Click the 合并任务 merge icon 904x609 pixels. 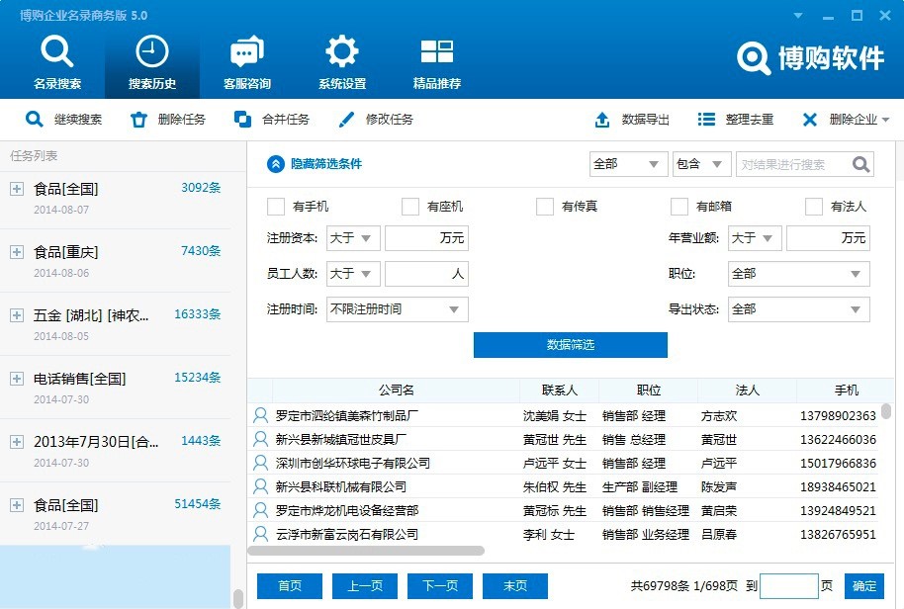pos(242,120)
